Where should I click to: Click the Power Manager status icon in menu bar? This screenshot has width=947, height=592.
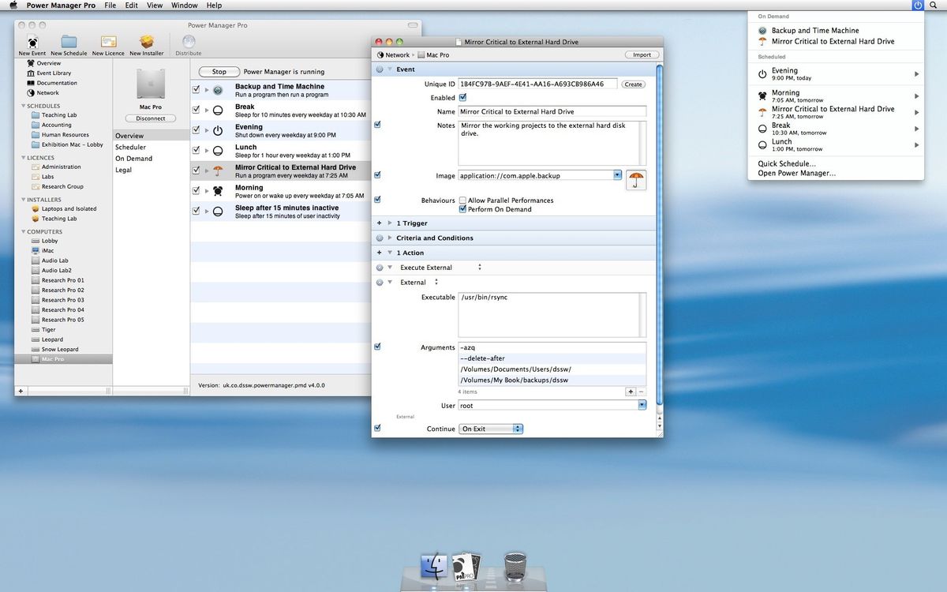[917, 6]
